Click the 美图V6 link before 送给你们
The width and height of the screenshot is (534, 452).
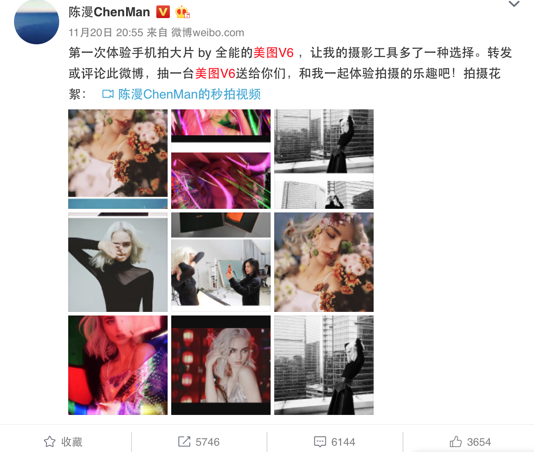(215, 73)
